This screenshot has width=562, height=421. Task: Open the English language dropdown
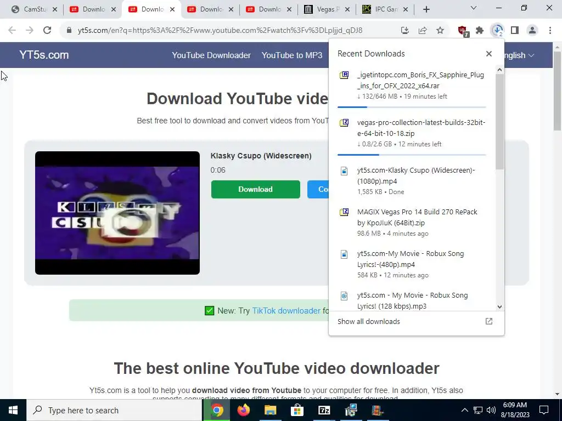tap(519, 55)
